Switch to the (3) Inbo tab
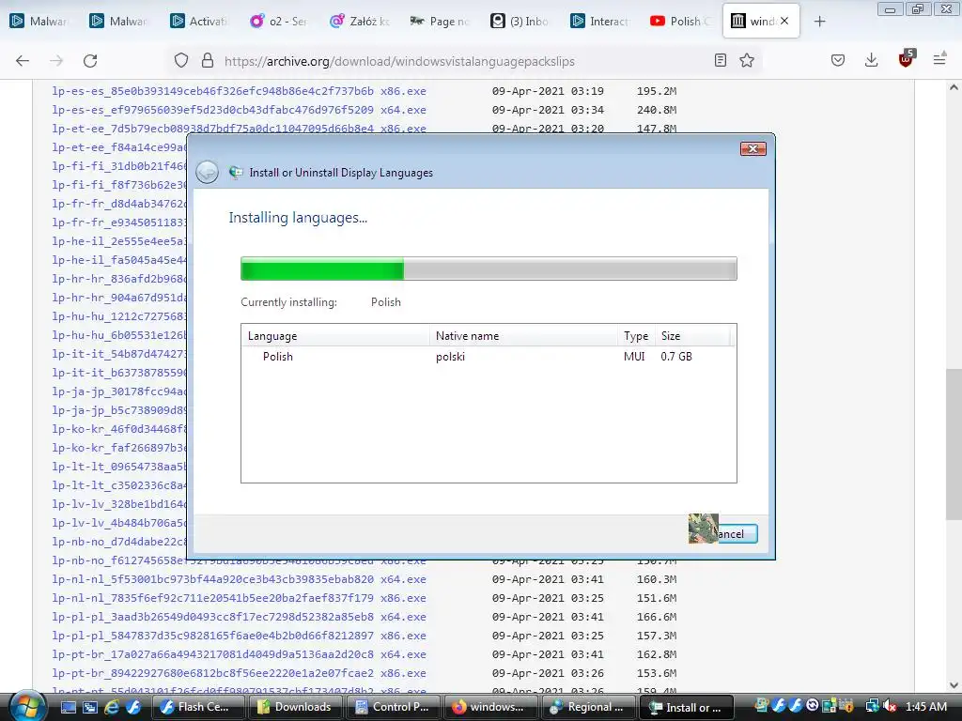The width and height of the screenshot is (962, 721). 520,22
